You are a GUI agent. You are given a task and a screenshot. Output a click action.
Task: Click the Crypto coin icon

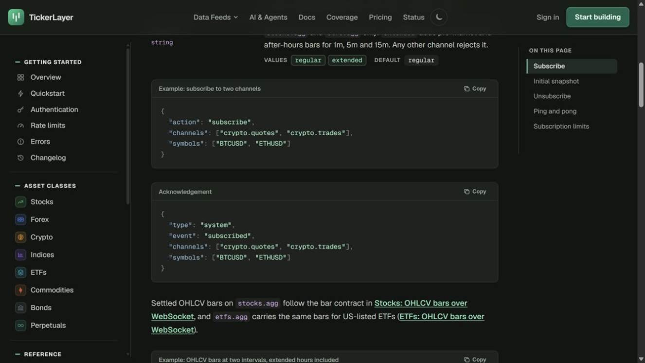[x=20, y=237]
